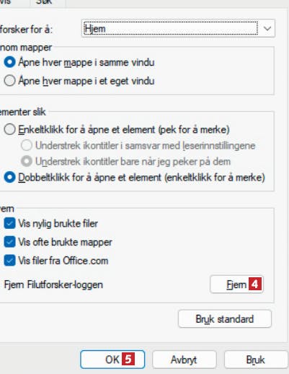
Task: Switch to the Vis tab
Action: (7, 2)
